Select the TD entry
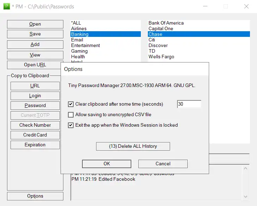Viewport: 257px width, 206px height. tap(199, 51)
